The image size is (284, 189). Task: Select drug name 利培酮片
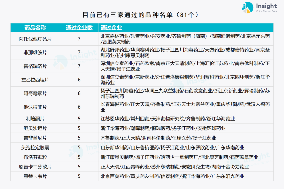point(35,119)
